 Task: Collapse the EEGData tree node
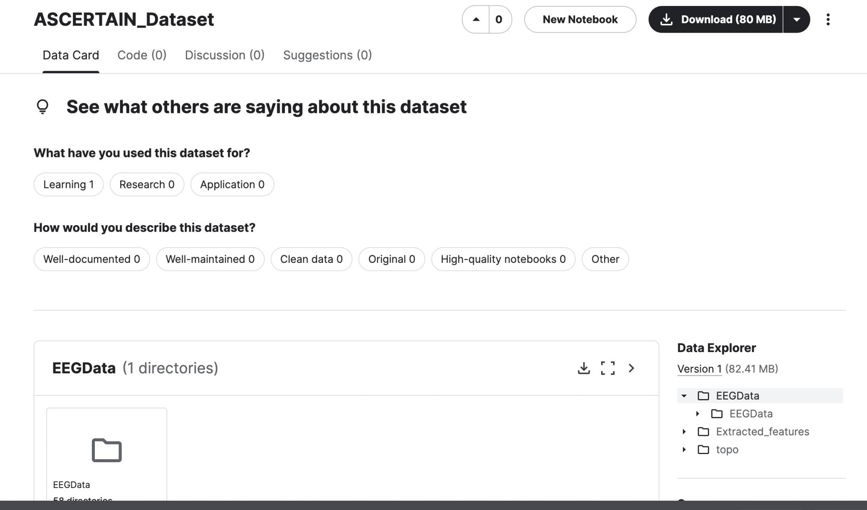[685, 396]
